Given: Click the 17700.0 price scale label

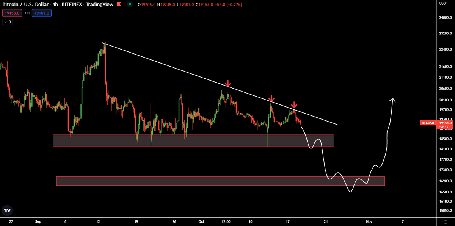Looking at the screenshot, I should (446, 160).
